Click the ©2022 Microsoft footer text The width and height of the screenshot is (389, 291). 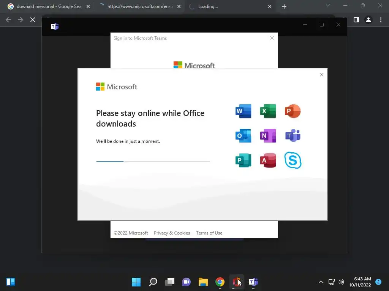tap(131, 233)
